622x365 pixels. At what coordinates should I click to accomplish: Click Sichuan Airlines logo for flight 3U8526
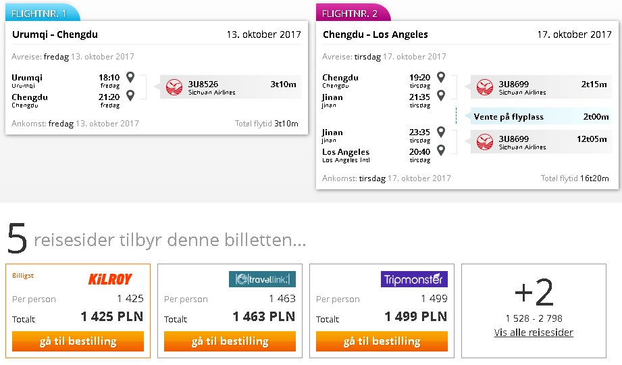tap(174, 87)
